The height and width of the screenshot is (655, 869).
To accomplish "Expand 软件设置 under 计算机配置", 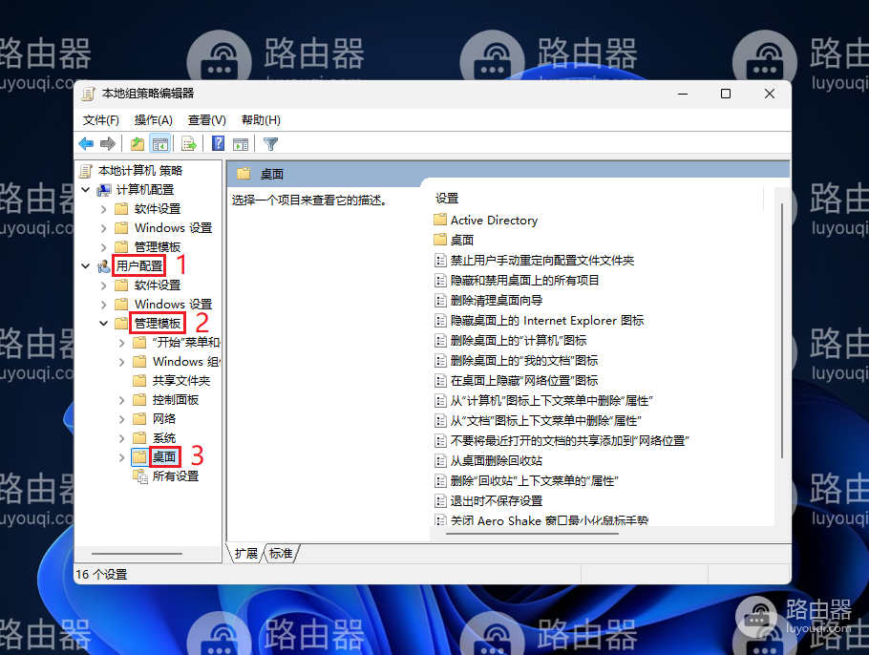I will pyautogui.click(x=104, y=209).
